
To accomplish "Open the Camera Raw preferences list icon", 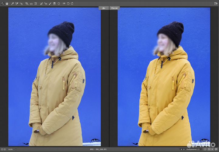I will 64,3.
